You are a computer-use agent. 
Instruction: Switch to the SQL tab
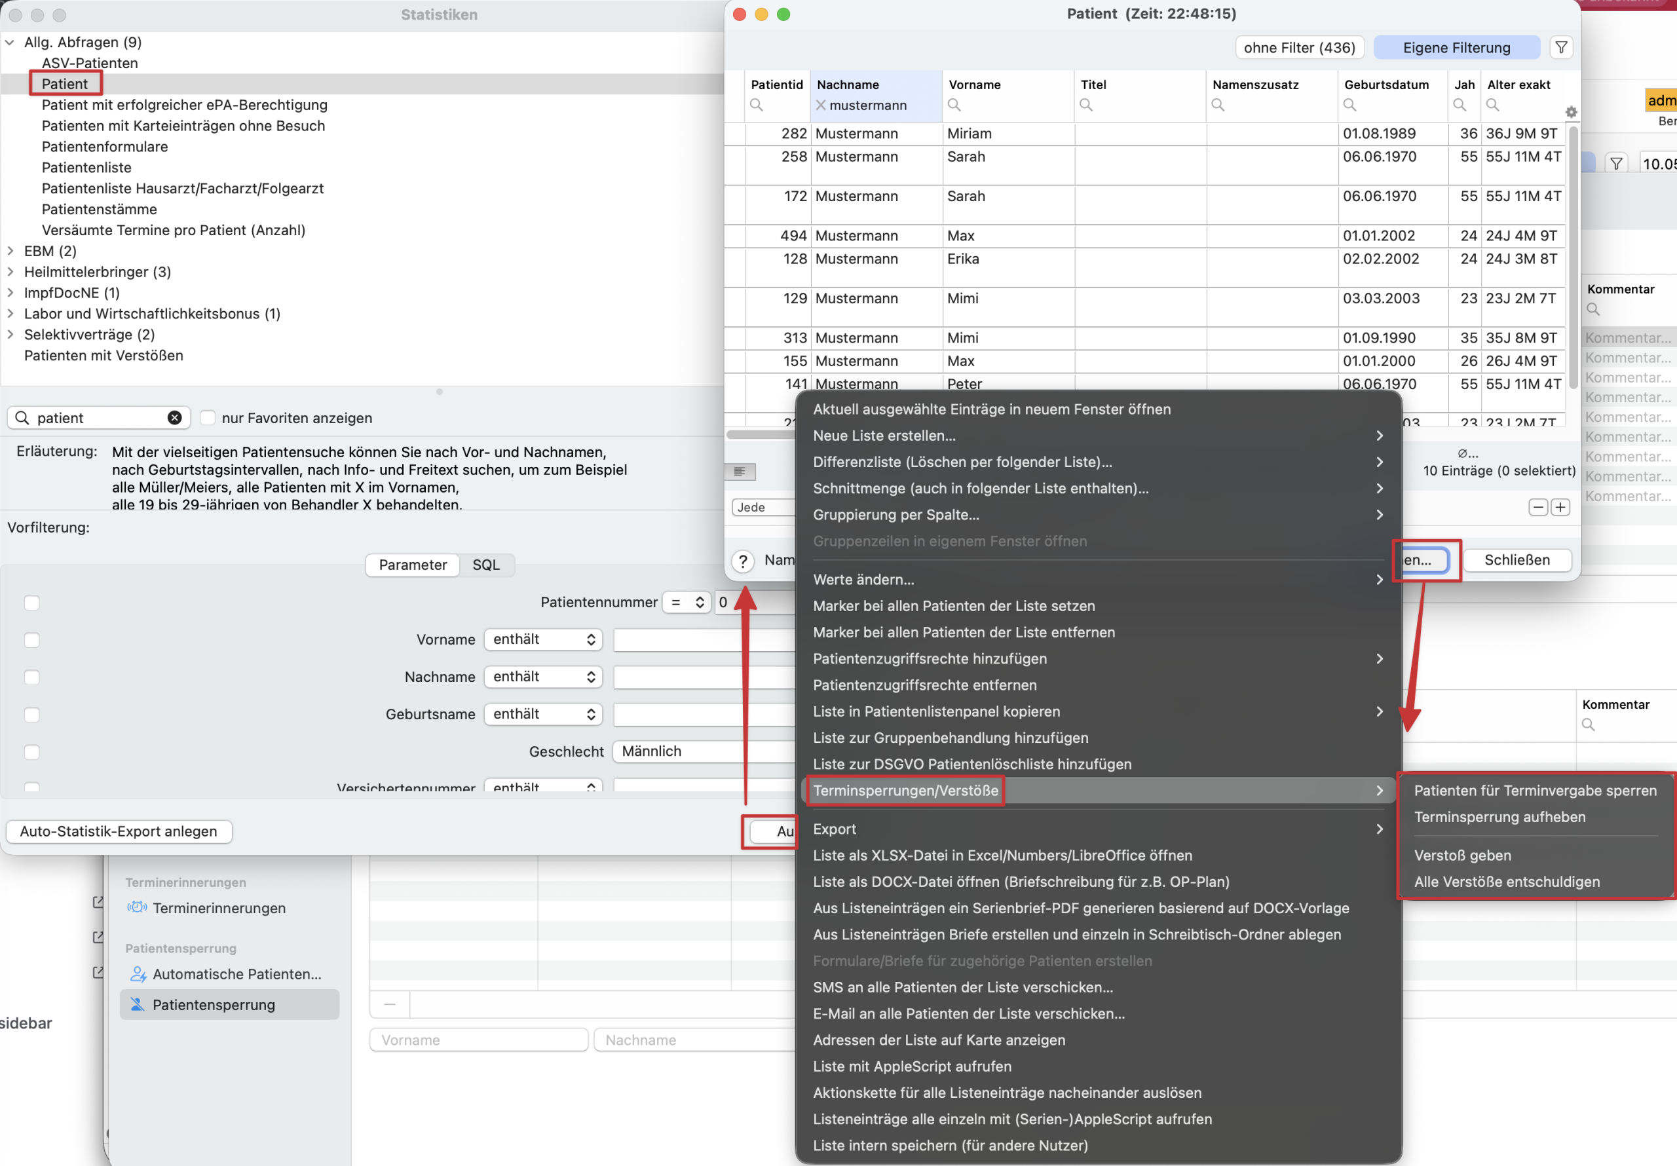[x=485, y=565]
